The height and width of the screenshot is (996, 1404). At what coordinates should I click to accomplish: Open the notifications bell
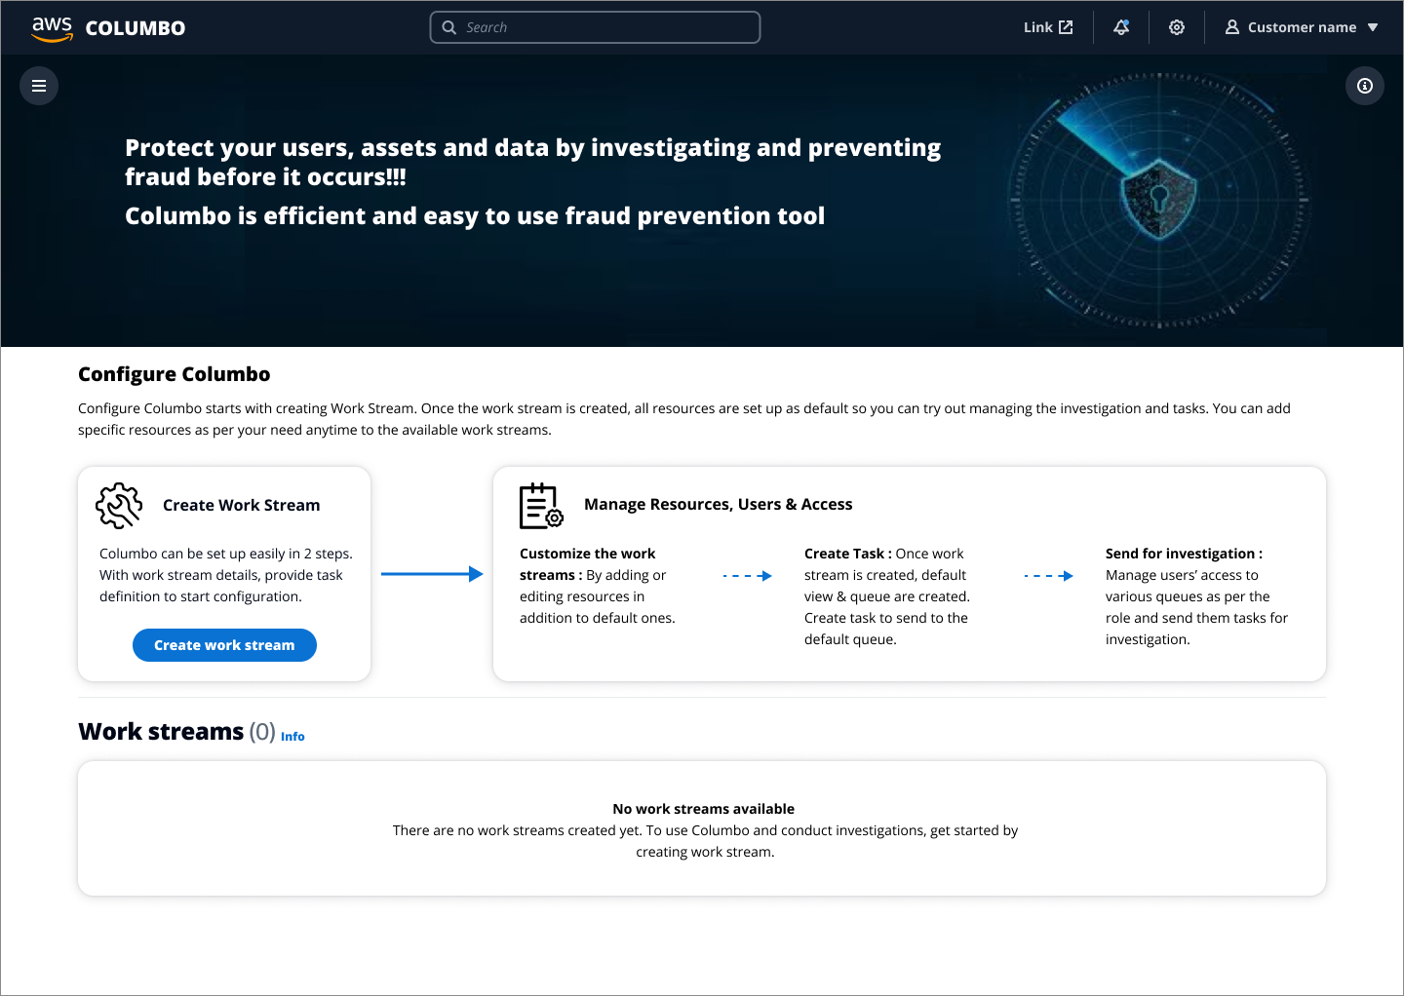1121,27
